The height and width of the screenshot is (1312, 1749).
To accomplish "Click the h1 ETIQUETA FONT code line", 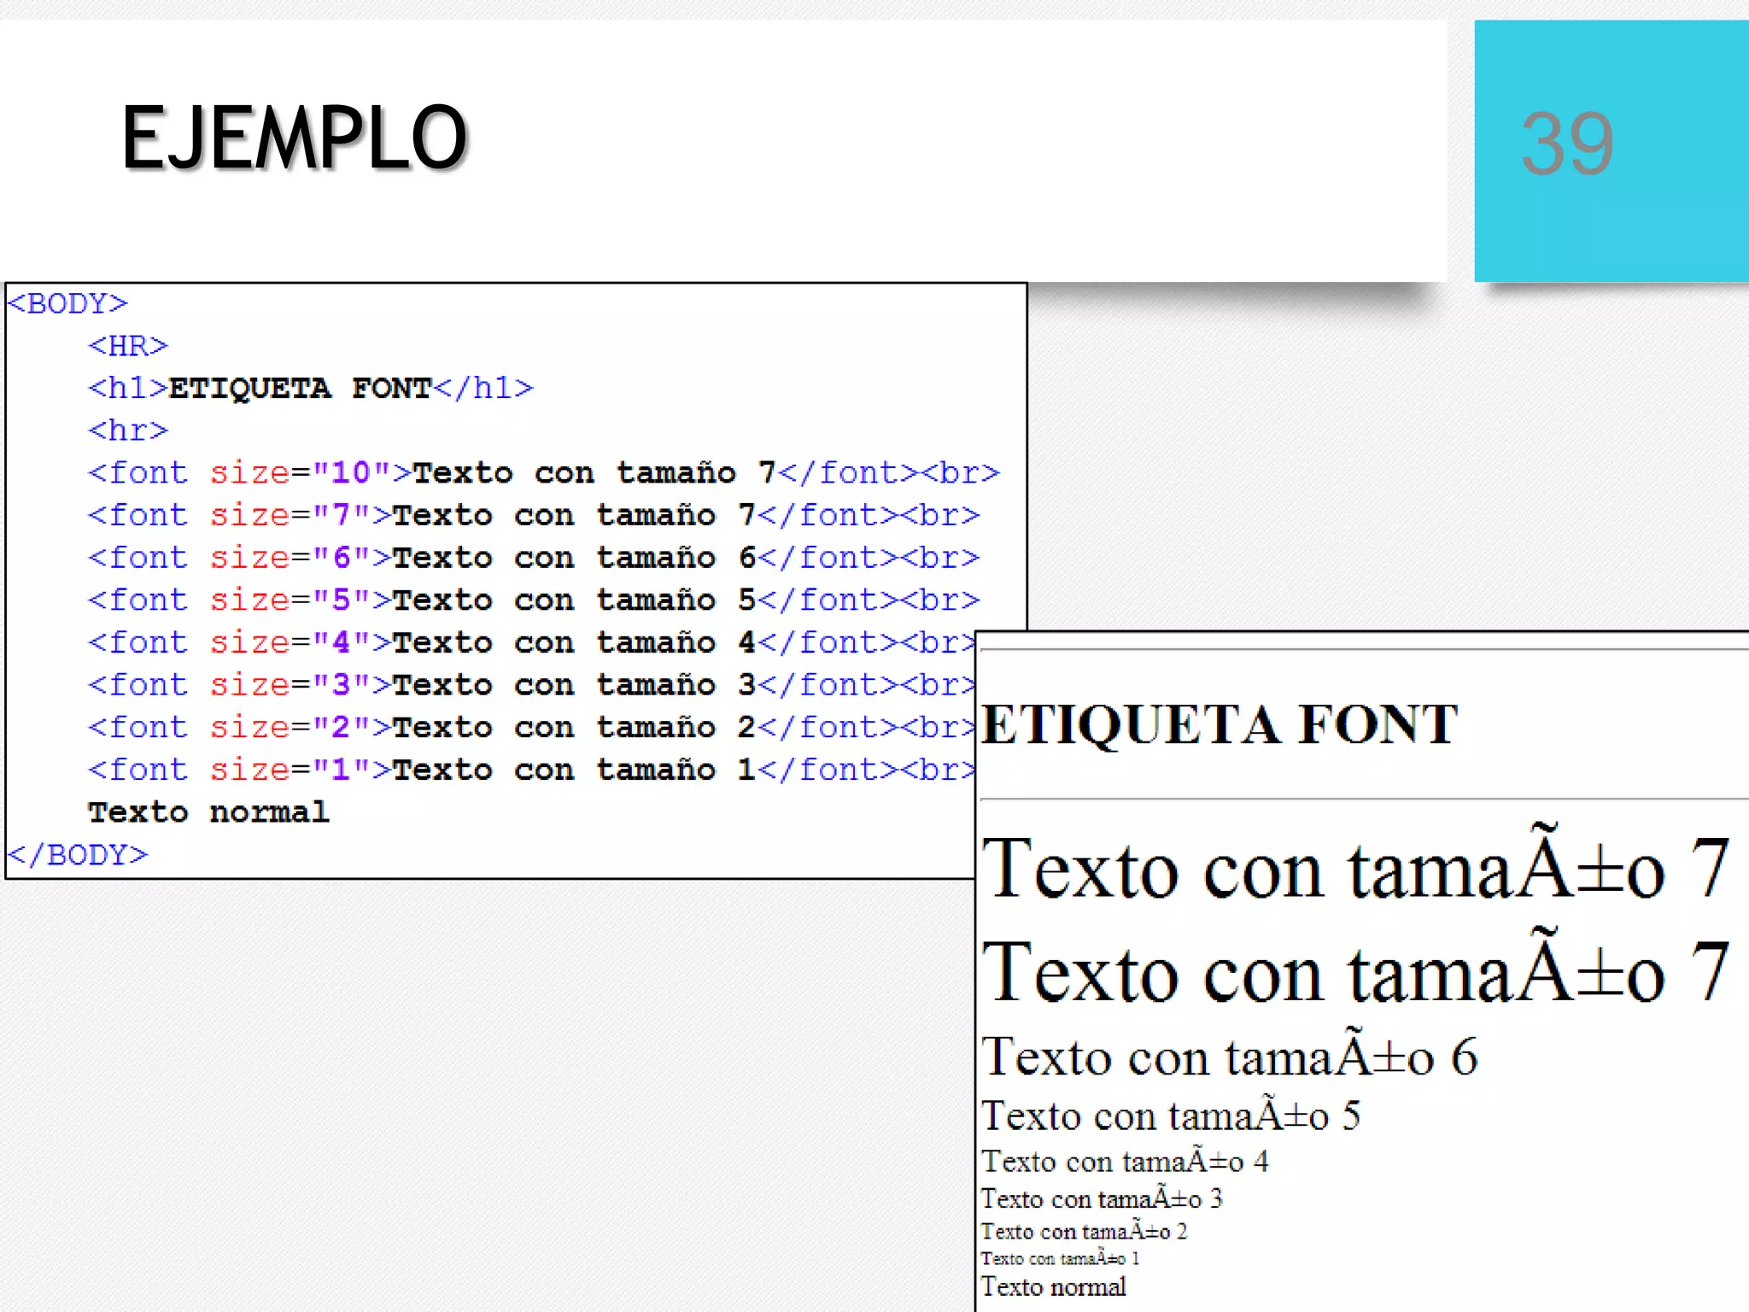I will coord(311,389).
